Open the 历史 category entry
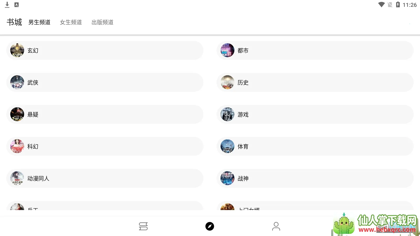The image size is (420, 236). [x=315, y=82]
